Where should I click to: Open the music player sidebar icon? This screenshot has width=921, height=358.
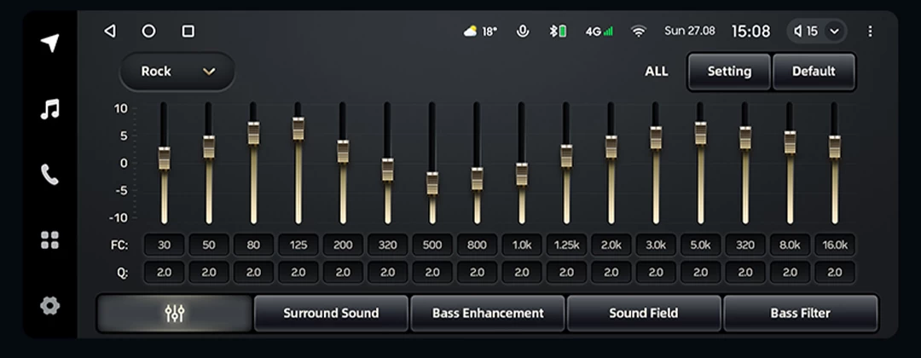[x=50, y=109]
